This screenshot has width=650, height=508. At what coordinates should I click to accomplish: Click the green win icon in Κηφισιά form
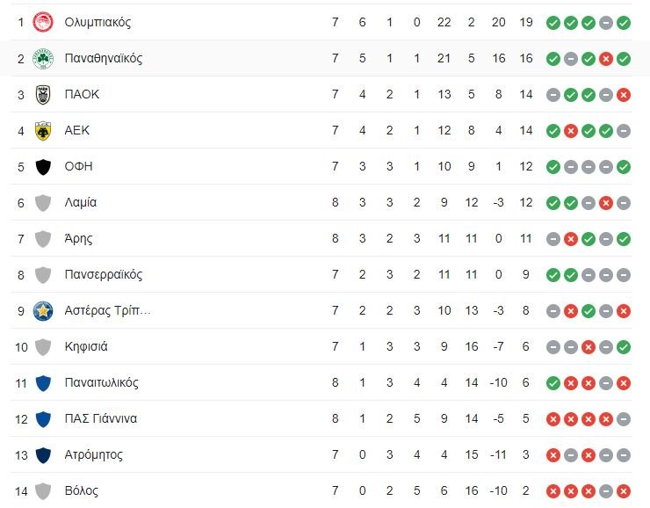point(624,347)
